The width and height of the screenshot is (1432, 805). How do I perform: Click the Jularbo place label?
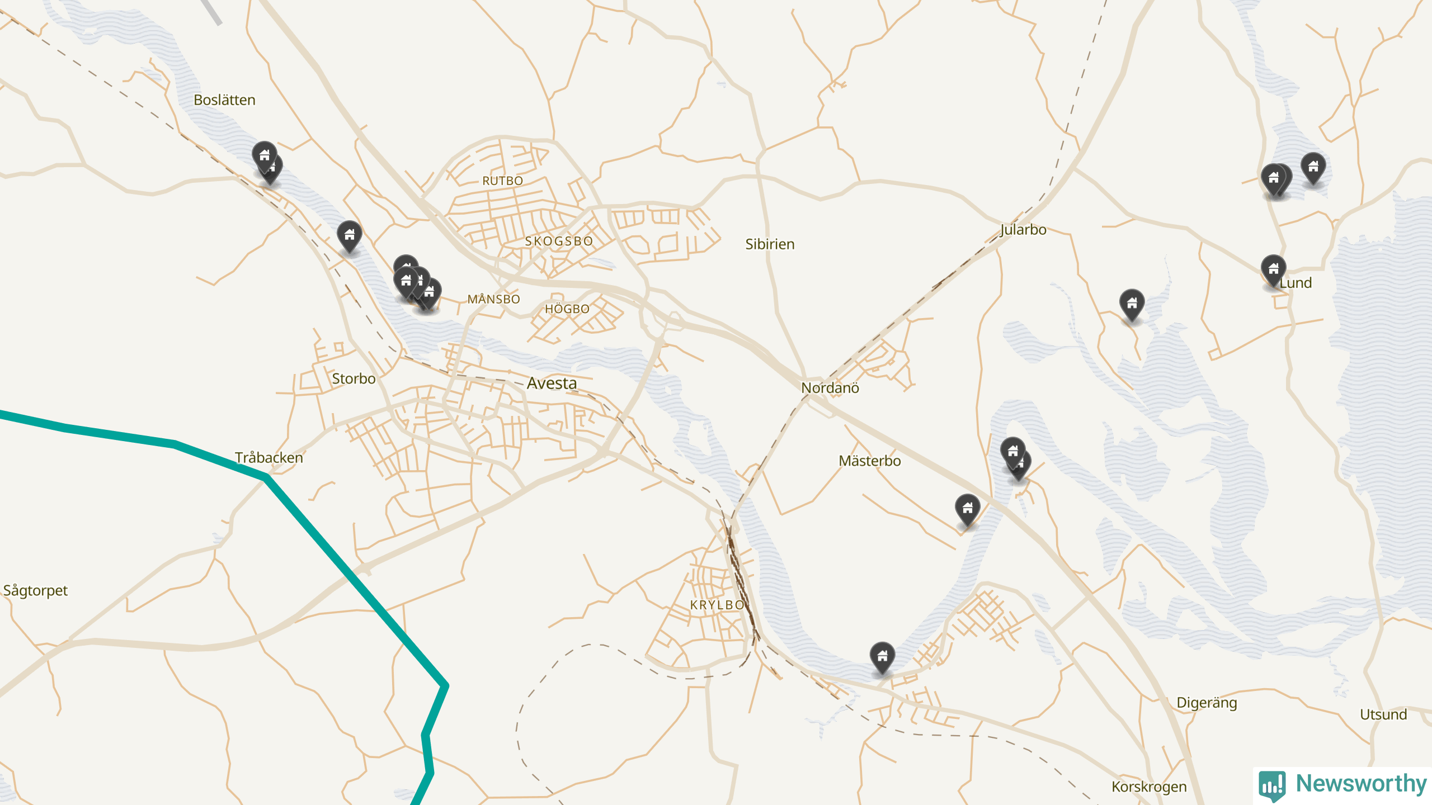[x=1023, y=230]
